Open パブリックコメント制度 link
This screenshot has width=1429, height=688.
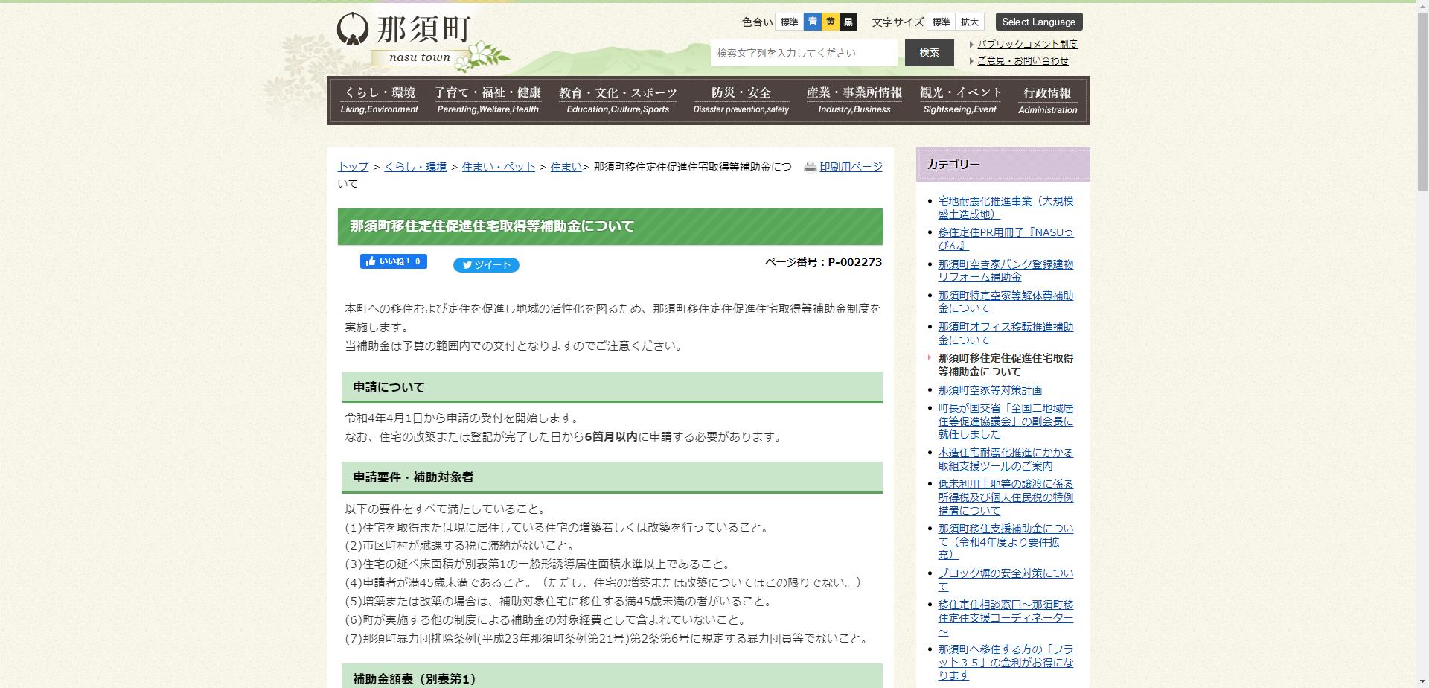(x=1027, y=44)
